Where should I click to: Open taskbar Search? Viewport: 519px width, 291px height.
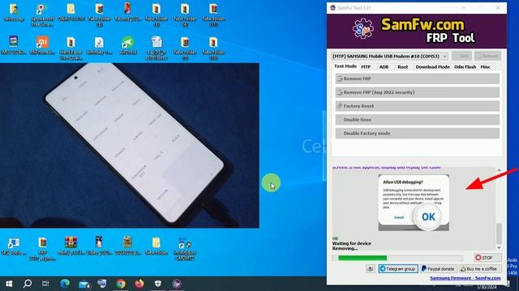(28, 284)
